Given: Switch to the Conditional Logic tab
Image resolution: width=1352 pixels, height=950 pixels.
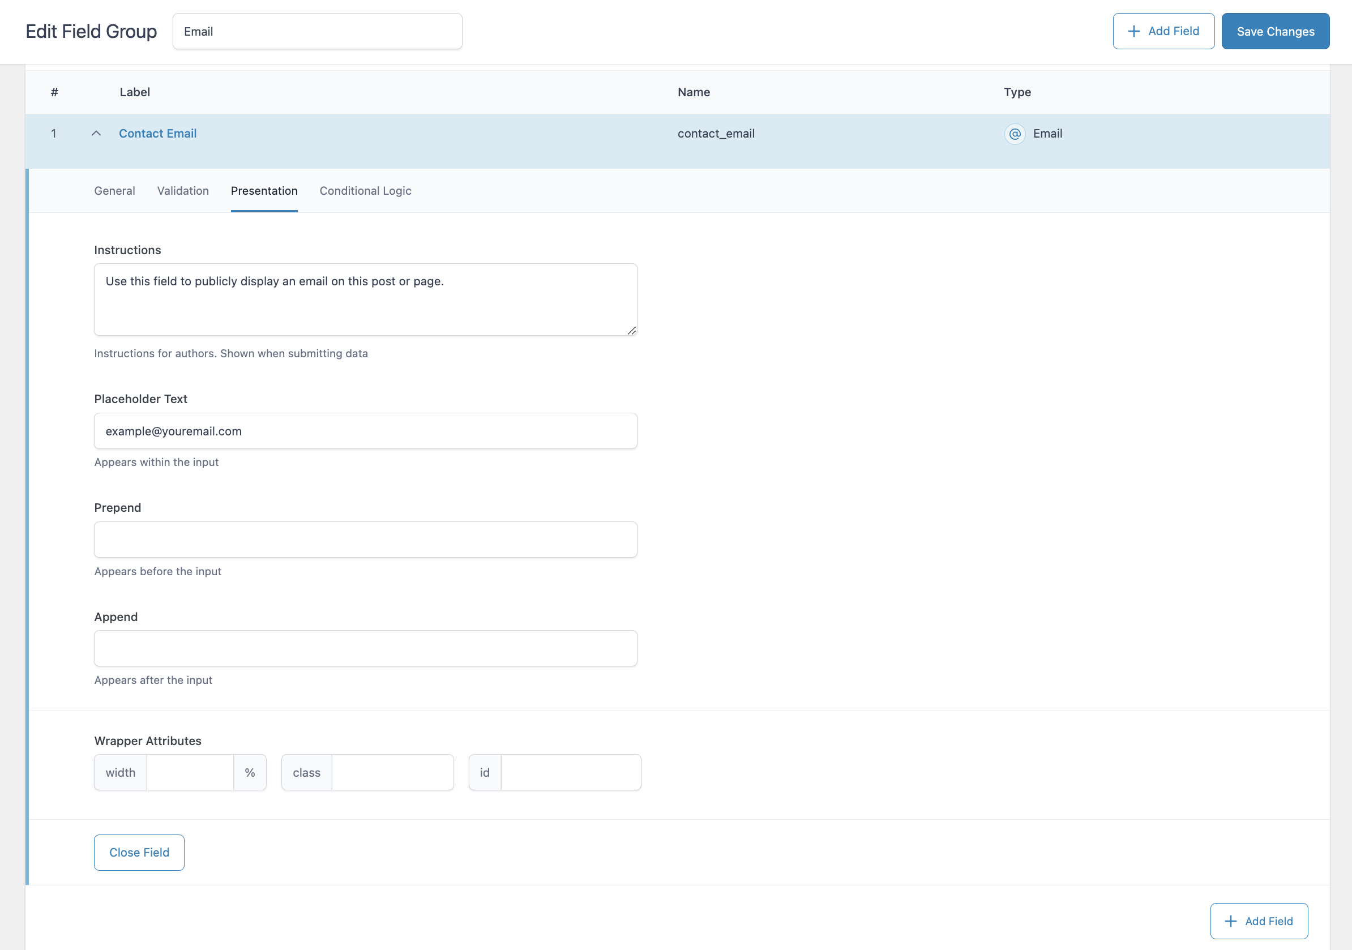Looking at the screenshot, I should click(x=365, y=190).
